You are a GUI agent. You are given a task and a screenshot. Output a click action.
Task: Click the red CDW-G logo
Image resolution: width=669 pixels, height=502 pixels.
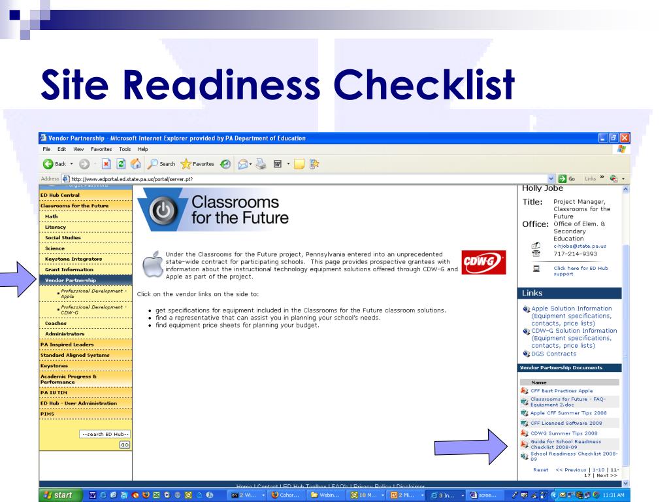click(x=484, y=262)
